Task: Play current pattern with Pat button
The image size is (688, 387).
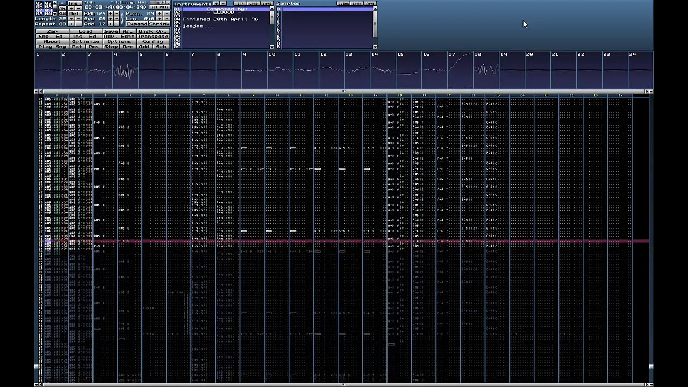Action: [77, 47]
